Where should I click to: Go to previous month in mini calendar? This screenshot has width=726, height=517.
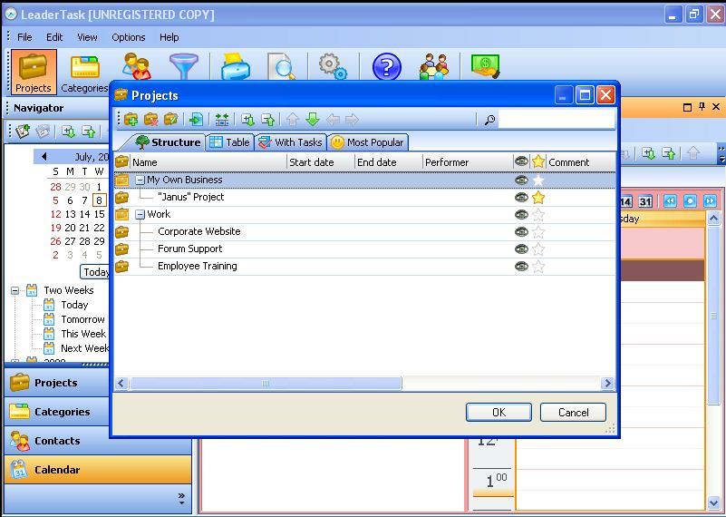pyautogui.click(x=44, y=157)
